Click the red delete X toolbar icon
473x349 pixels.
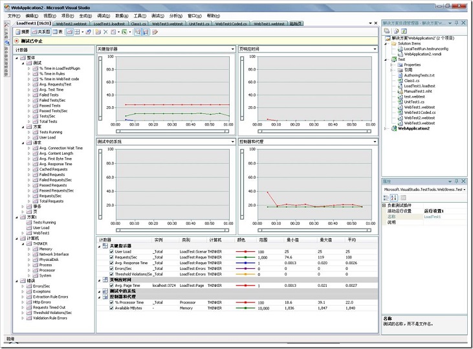[106, 31]
